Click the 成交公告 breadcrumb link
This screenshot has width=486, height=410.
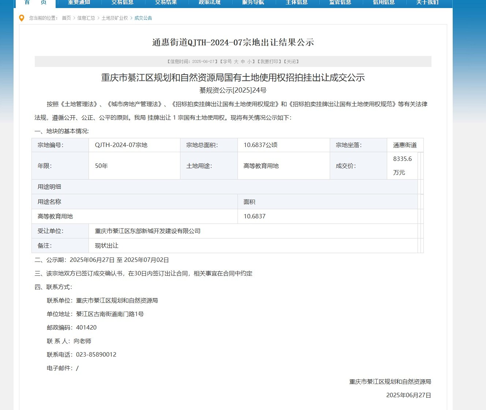click(x=143, y=18)
